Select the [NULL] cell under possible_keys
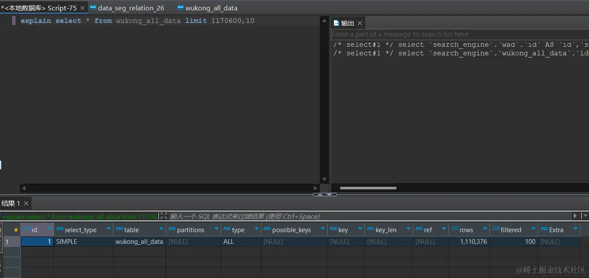The height and width of the screenshot is (278, 589). click(294, 242)
